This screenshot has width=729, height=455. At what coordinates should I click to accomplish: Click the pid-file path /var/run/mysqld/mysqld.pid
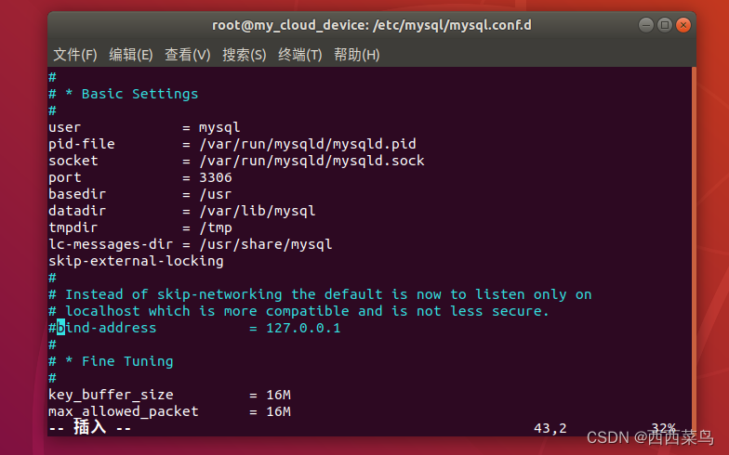[307, 144]
